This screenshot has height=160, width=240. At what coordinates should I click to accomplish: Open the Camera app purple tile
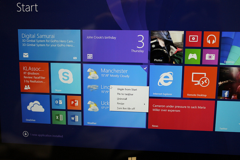(210, 57)
